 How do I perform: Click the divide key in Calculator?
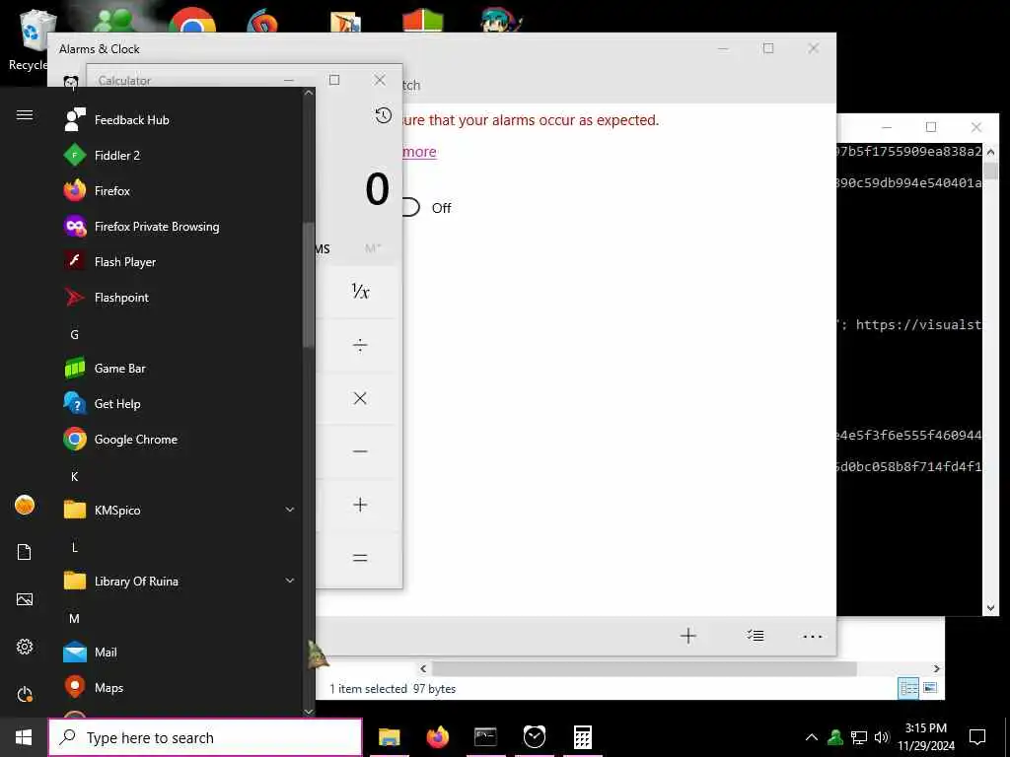(360, 345)
